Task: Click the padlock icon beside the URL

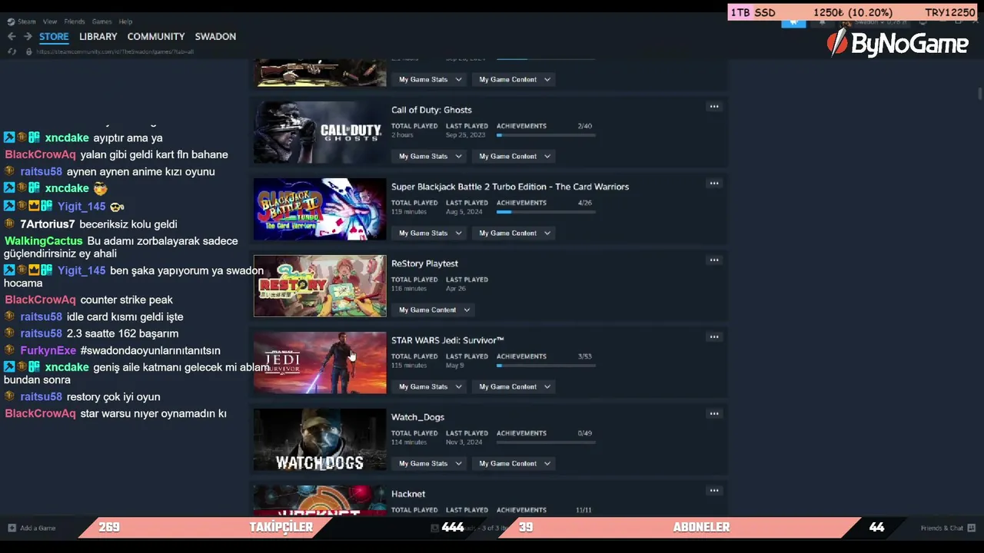Action: coord(28,51)
